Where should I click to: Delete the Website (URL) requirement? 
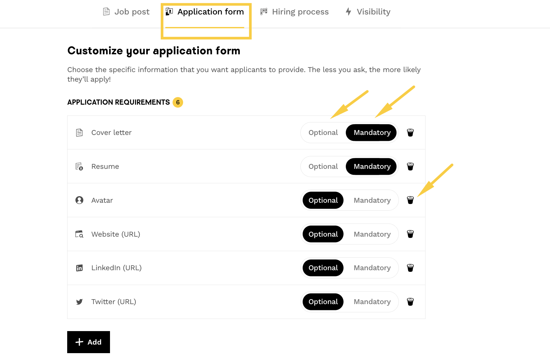coord(410,234)
